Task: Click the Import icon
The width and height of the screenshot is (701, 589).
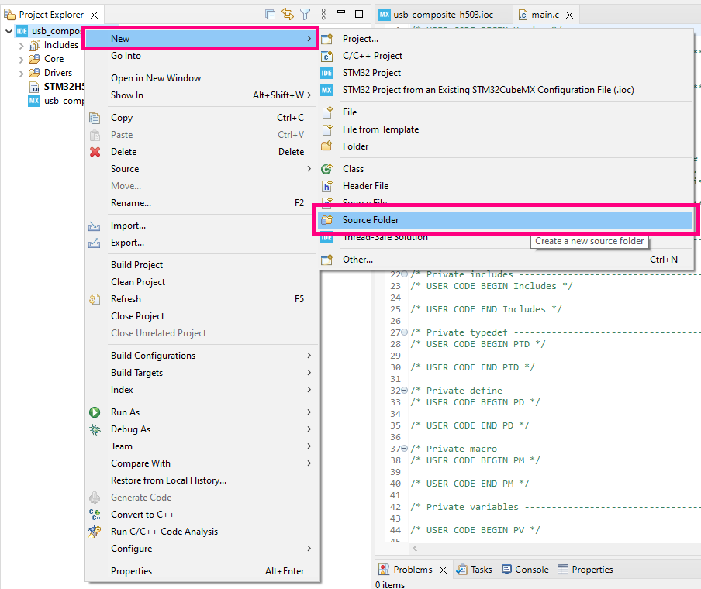Action: pos(95,226)
